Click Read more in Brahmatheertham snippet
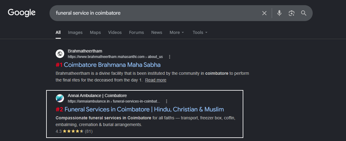Screen dimensions: 346x141 point(156,80)
